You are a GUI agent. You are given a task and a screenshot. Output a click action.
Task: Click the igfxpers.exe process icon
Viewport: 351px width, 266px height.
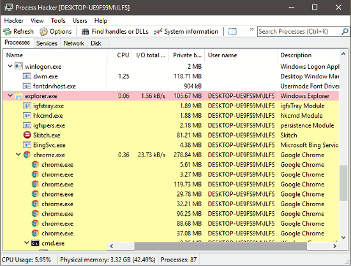(27, 125)
